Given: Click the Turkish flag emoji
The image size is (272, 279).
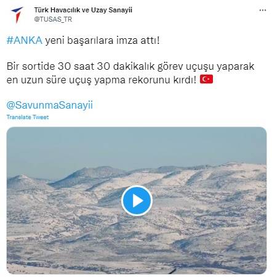Looking at the screenshot, I should tap(206, 80).
